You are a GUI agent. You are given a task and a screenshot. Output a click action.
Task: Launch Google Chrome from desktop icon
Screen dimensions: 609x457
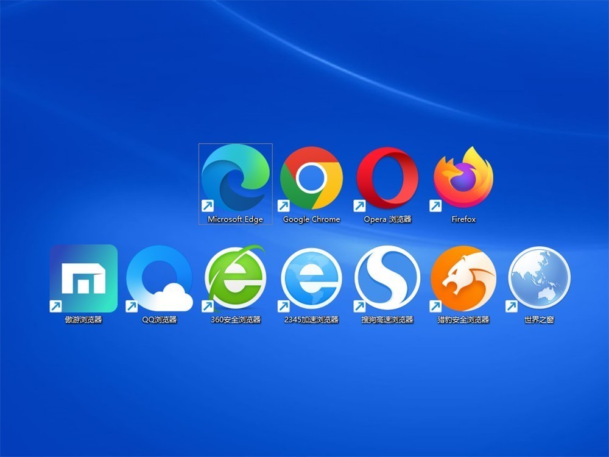(311, 179)
